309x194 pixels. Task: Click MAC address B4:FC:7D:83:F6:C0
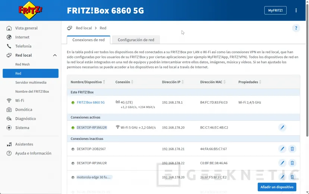[214, 102]
